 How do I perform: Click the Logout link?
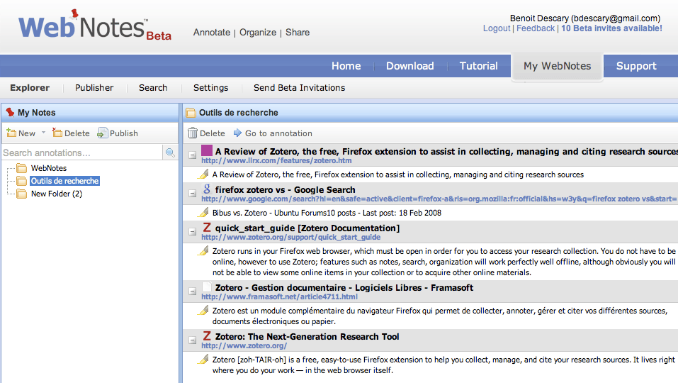496,28
